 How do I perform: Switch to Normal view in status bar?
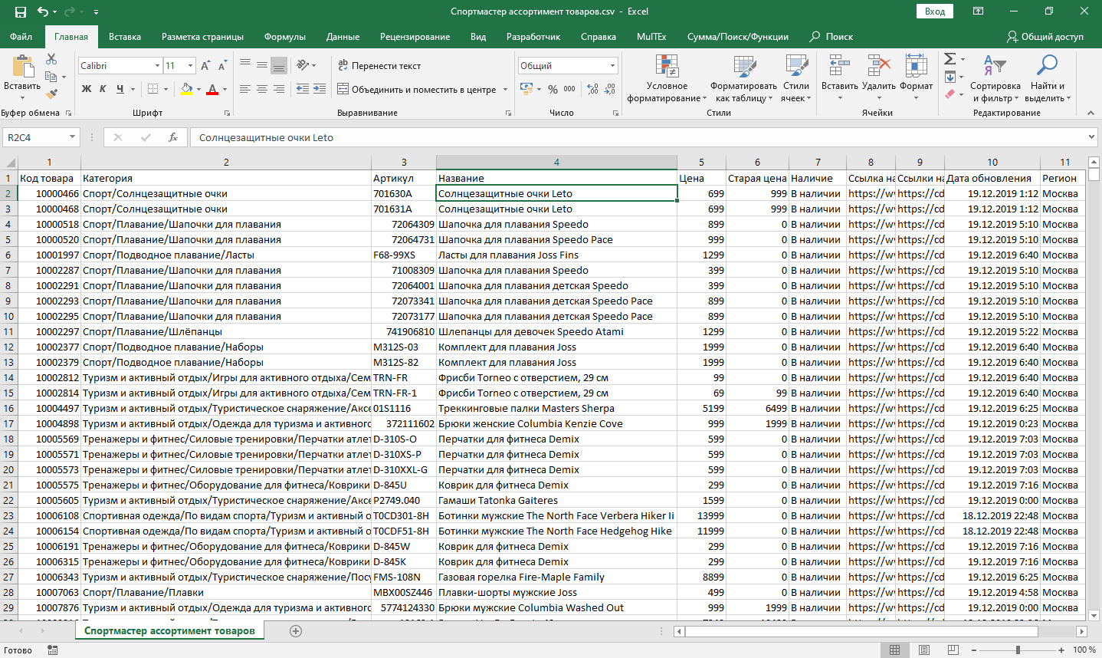click(895, 650)
